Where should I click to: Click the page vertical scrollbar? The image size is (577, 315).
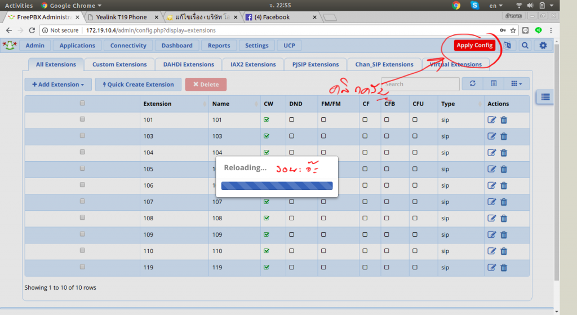tap(556, 162)
